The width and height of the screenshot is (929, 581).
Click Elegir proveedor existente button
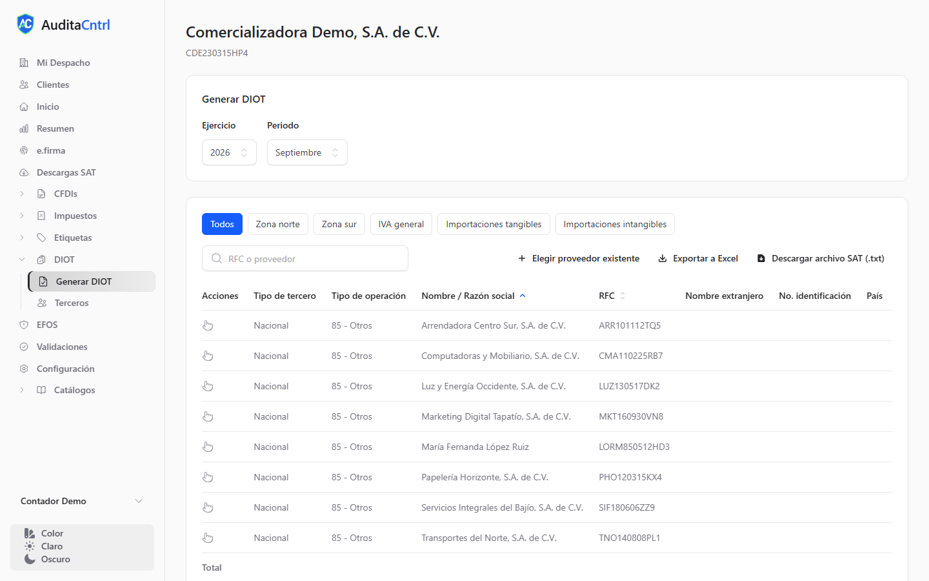coord(579,258)
